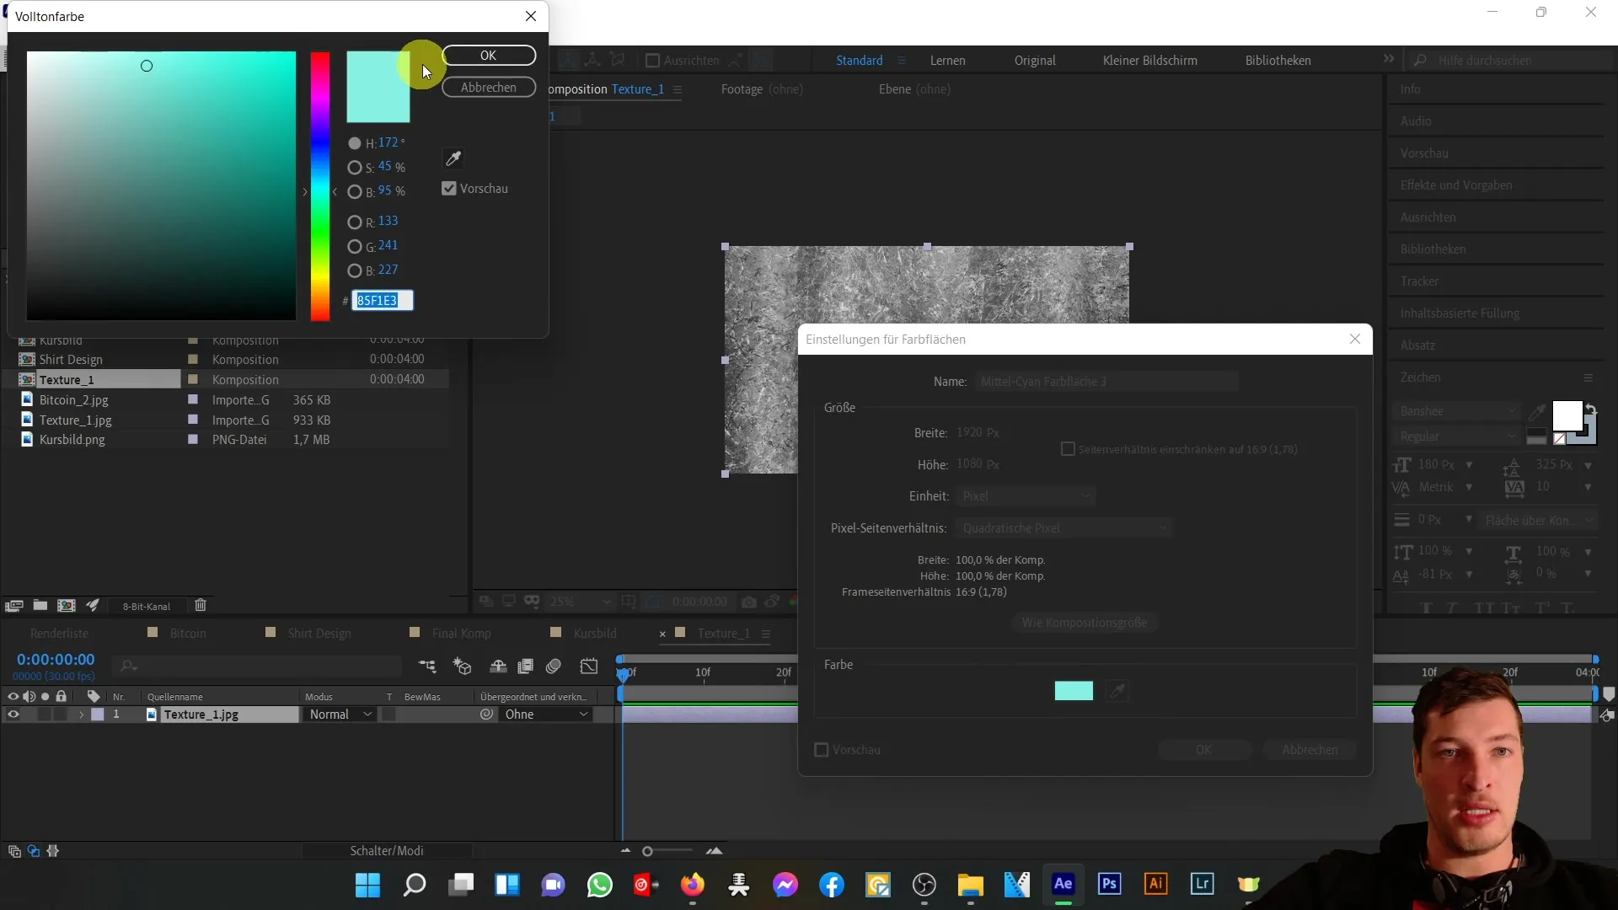Screen dimensions: 1618x910
Task: Click the zoom-in mountains icon in timeline
Action: tap(715, 851)
